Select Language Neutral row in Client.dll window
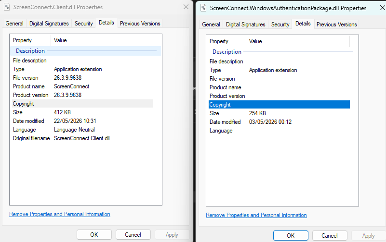The width and height of the screenshot is (386, 242). click(x=82, y=130)
